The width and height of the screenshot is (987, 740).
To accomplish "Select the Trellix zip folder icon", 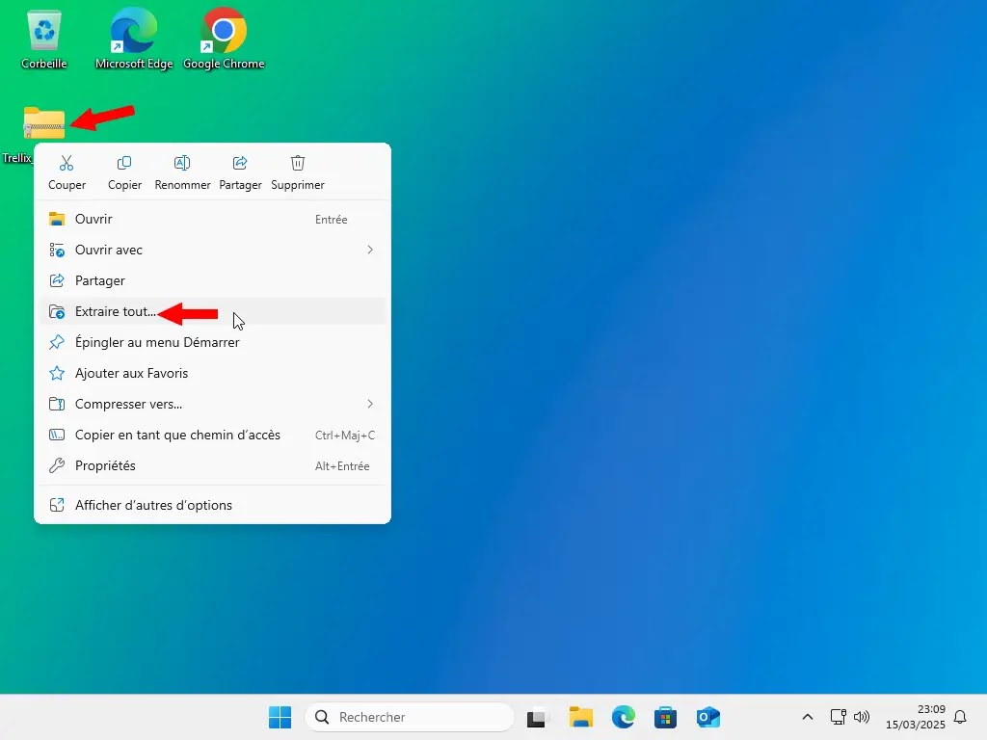I will click(44, 122).
